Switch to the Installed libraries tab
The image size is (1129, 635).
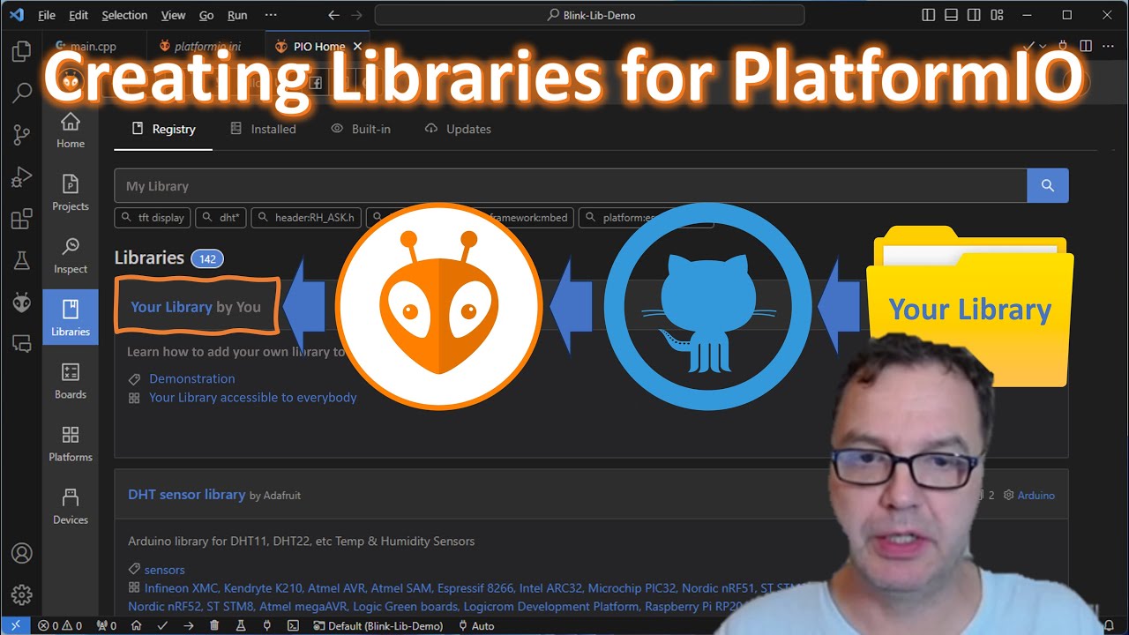263,129
